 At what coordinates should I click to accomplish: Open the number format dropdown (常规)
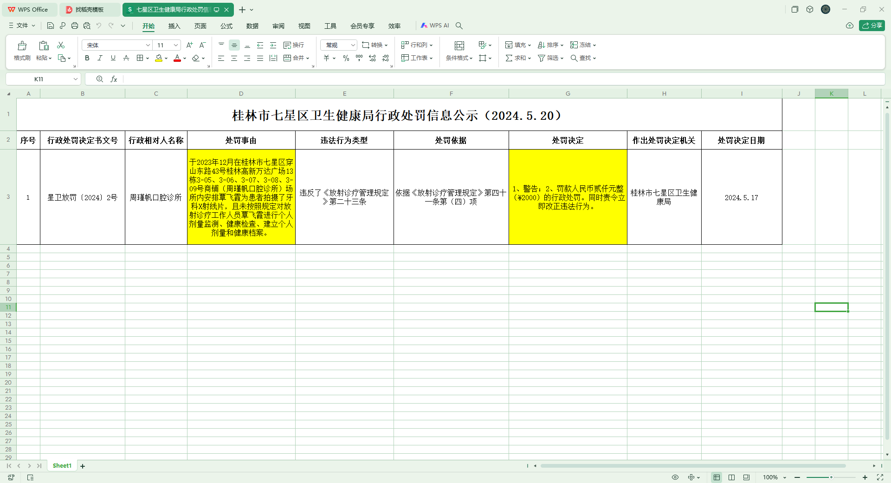pos(353,45)
